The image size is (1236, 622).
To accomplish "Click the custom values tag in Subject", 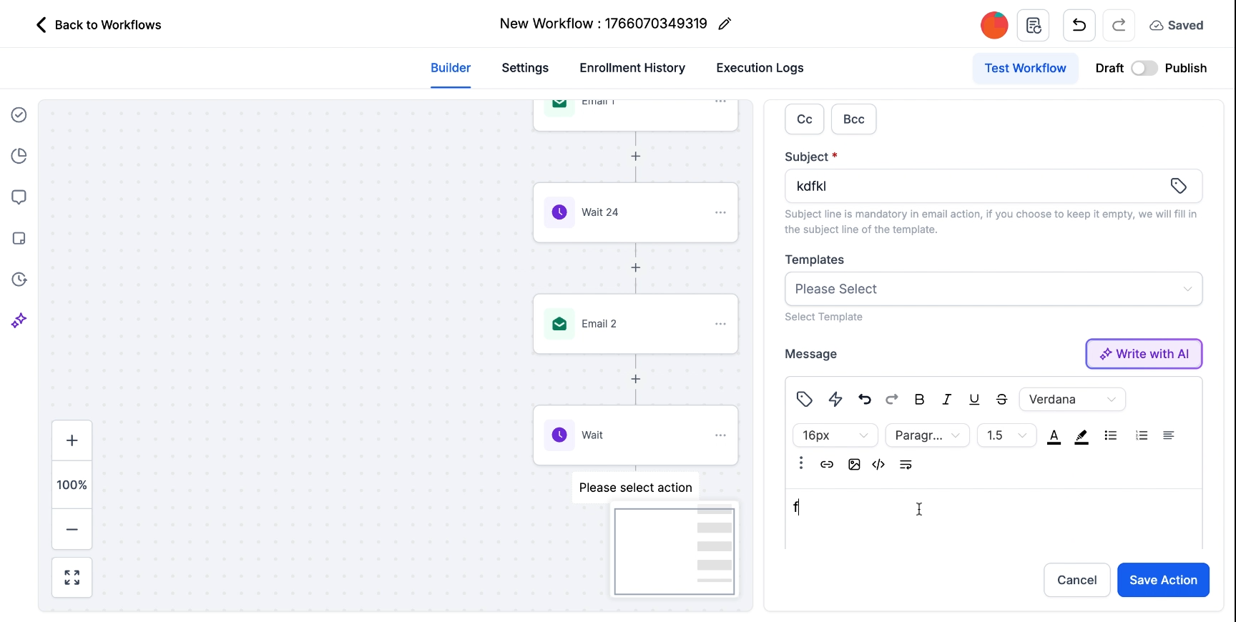I will coord(1178,186).
